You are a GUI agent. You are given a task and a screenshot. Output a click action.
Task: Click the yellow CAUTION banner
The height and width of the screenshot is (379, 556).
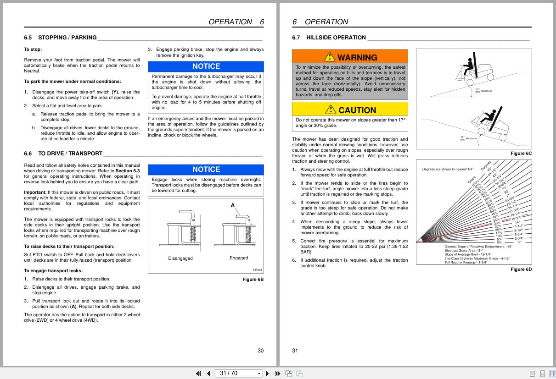click(350, 110)
